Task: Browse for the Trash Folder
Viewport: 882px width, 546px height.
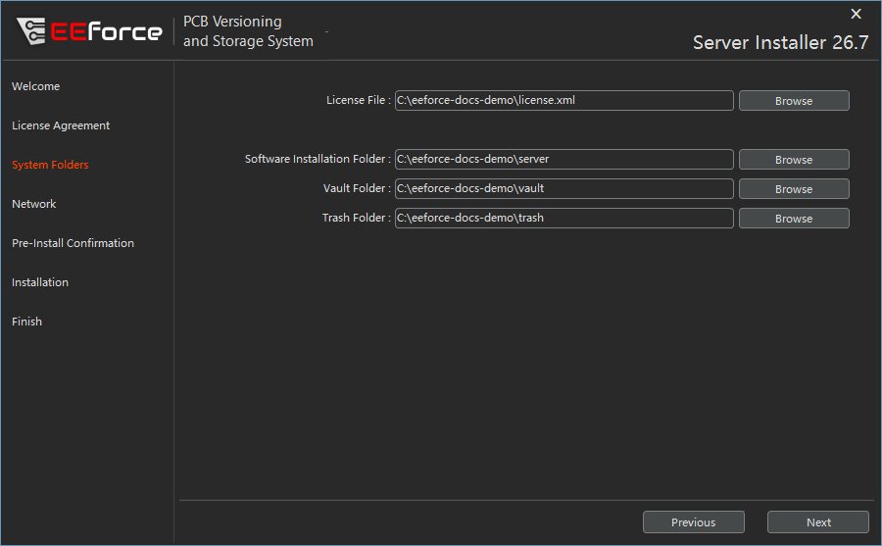Action: 794,218
